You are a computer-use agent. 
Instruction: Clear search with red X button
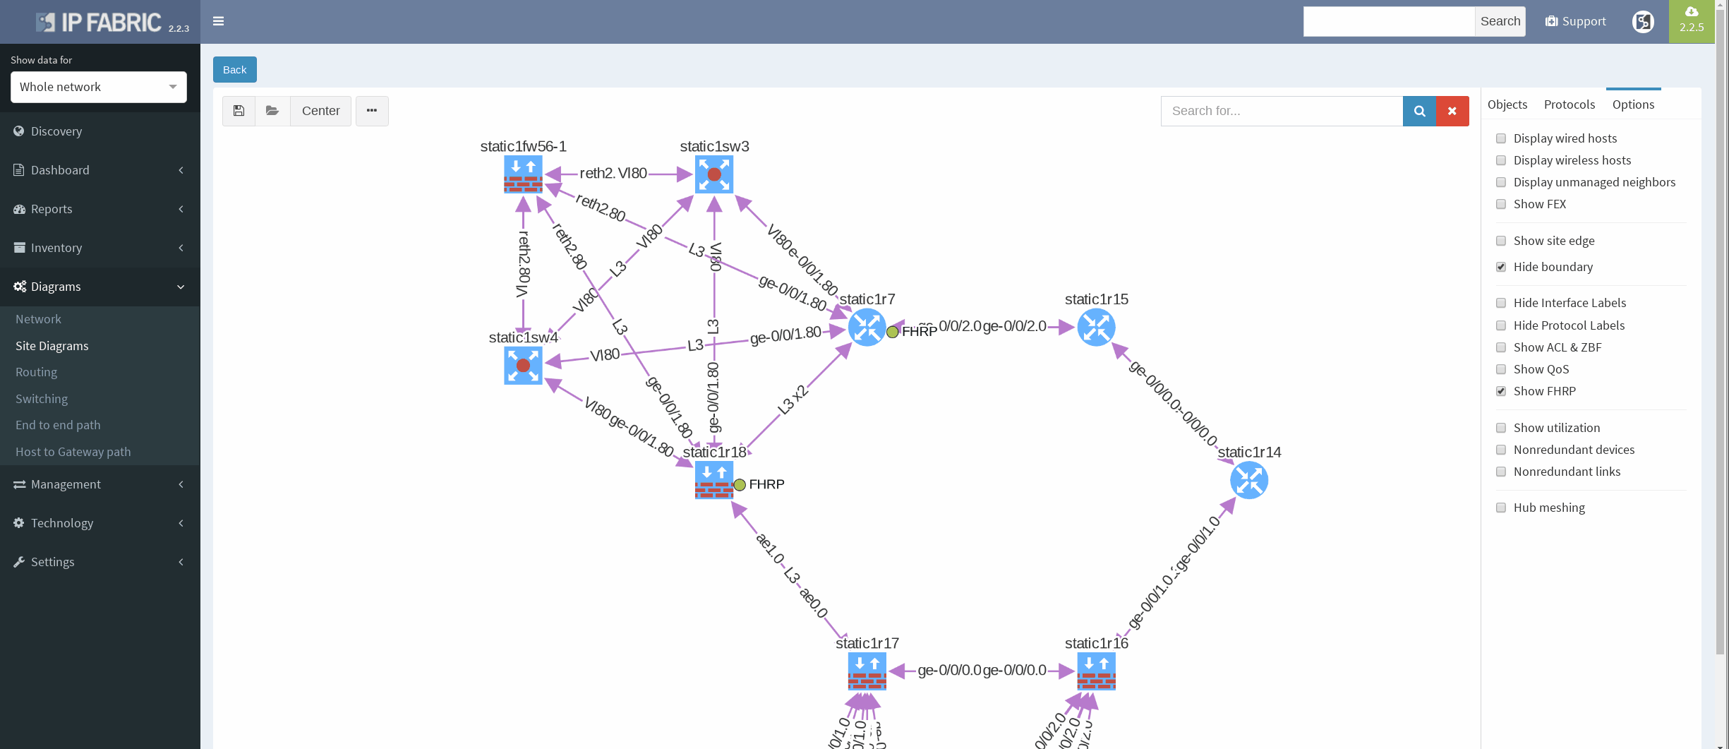click(1452, 111)
